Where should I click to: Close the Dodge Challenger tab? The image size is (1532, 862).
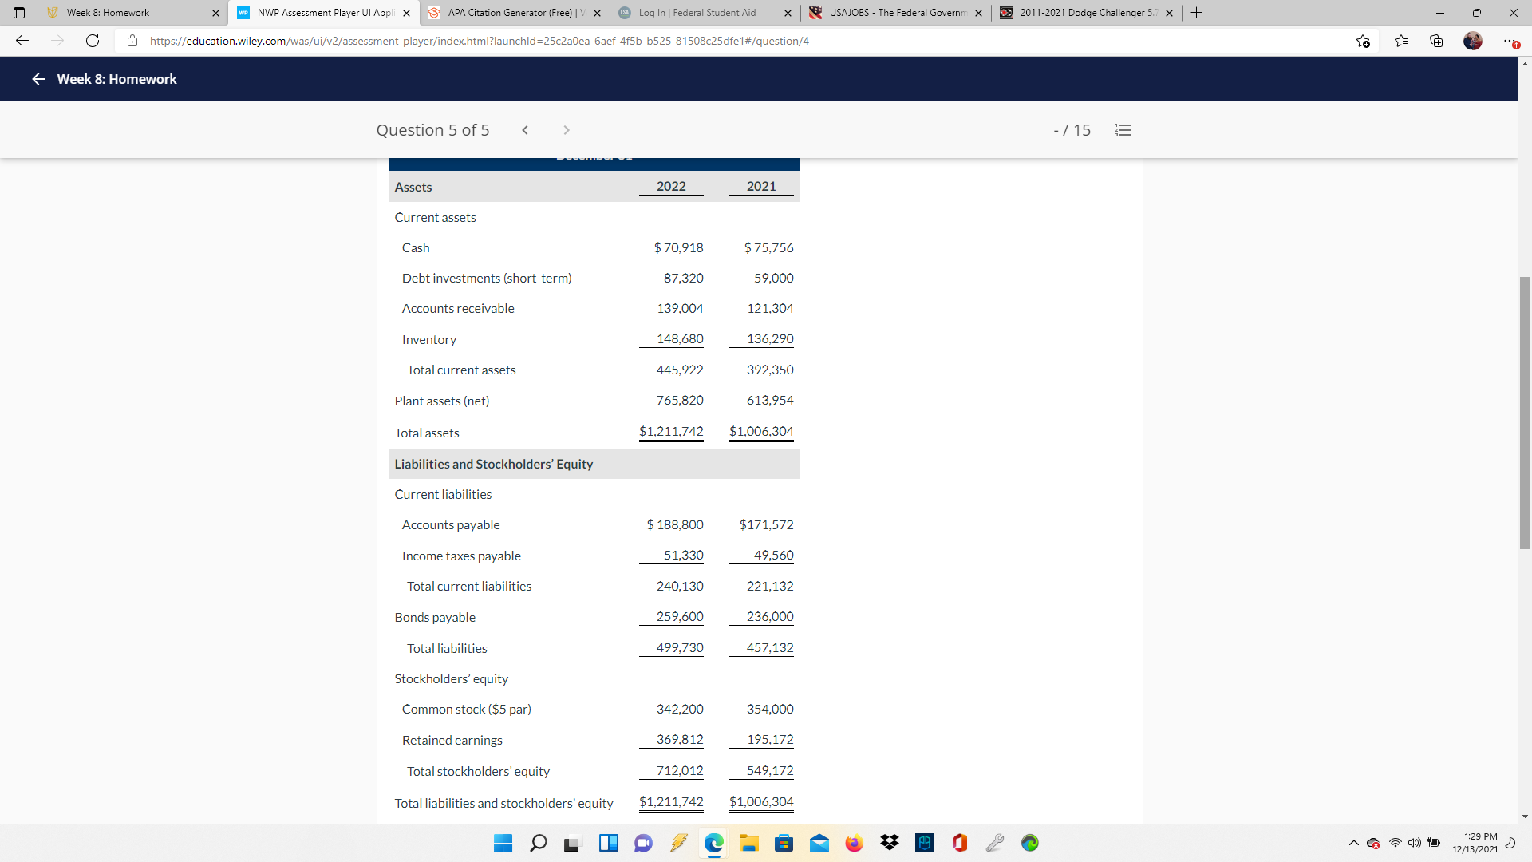click(x=1169, y=13)
